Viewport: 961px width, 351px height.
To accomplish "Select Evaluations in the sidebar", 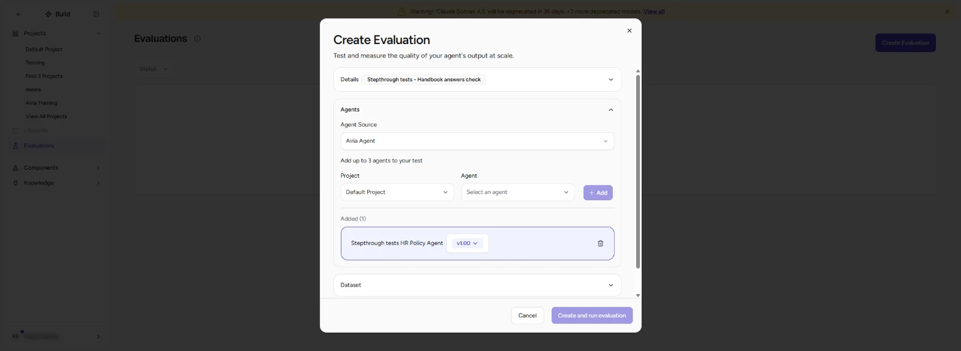I will (56, 146).
